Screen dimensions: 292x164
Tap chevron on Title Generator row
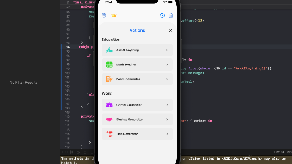167,134
